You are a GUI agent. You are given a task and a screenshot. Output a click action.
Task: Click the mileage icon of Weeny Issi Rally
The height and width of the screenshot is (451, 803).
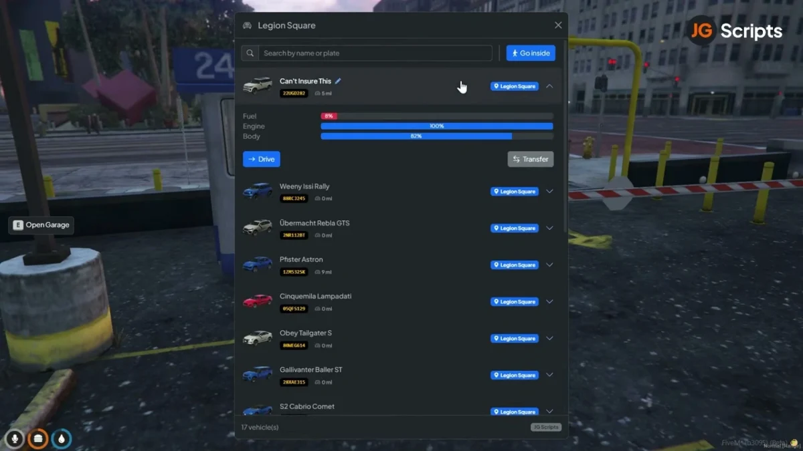click(318, 198)
